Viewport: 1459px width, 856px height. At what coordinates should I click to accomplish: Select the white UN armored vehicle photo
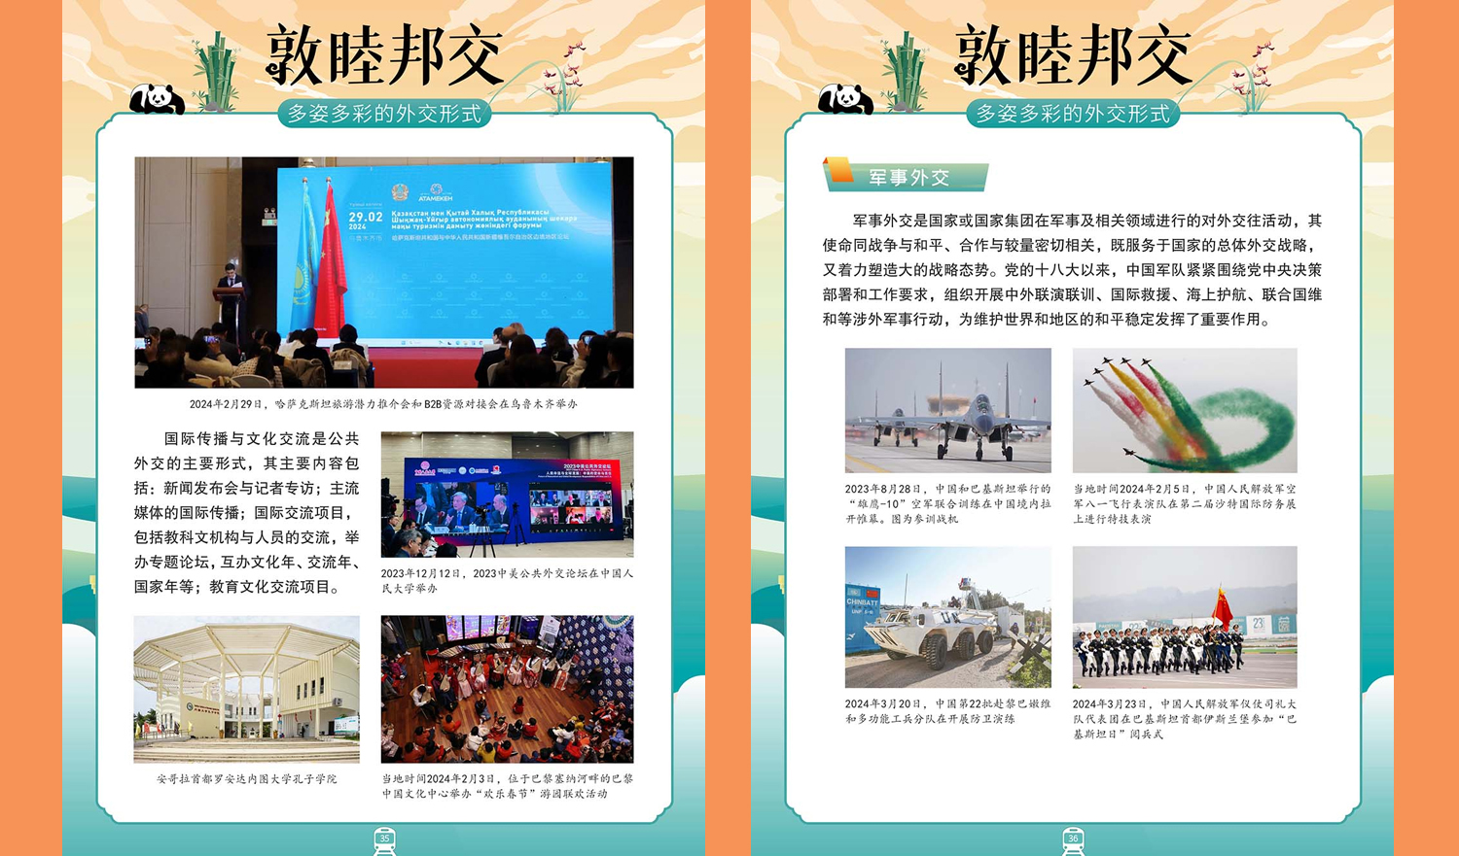pos(947,617)
